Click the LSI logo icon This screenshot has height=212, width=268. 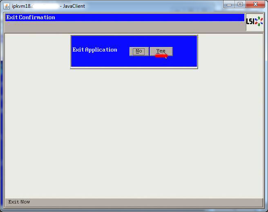click(x=254, y=23)
